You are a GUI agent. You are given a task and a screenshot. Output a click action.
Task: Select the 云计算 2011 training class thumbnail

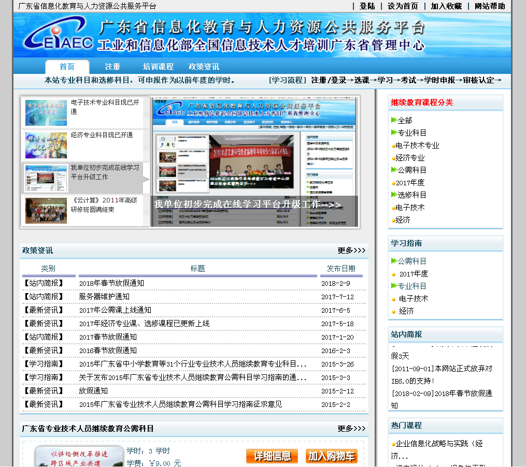[x=46, y=210]
